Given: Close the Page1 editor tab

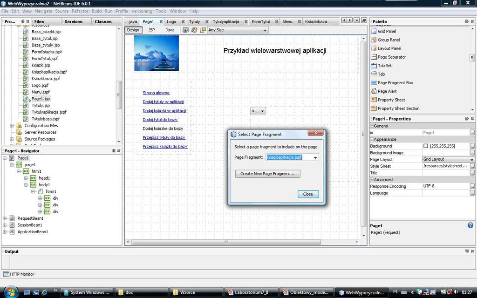Looking at the screenshot, I should pos(161,21).
